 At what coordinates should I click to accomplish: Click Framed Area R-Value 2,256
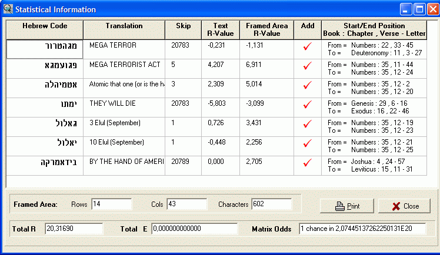tap(254, 142)
